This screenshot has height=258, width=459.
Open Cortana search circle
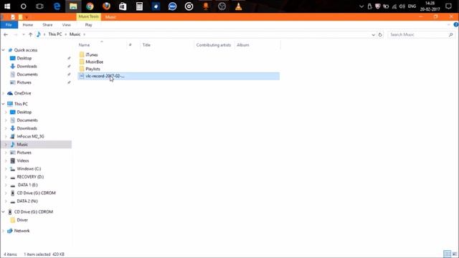[x=24, y=6]
